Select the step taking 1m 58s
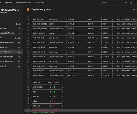This screenshot has height=114, width=137. click(11, 38)
